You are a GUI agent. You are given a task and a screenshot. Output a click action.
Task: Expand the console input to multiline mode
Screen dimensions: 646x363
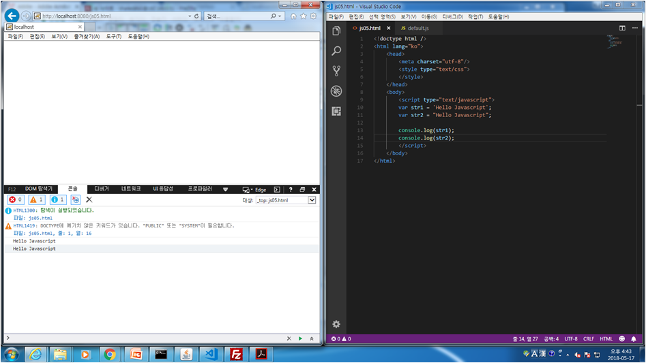pos(312,338)
